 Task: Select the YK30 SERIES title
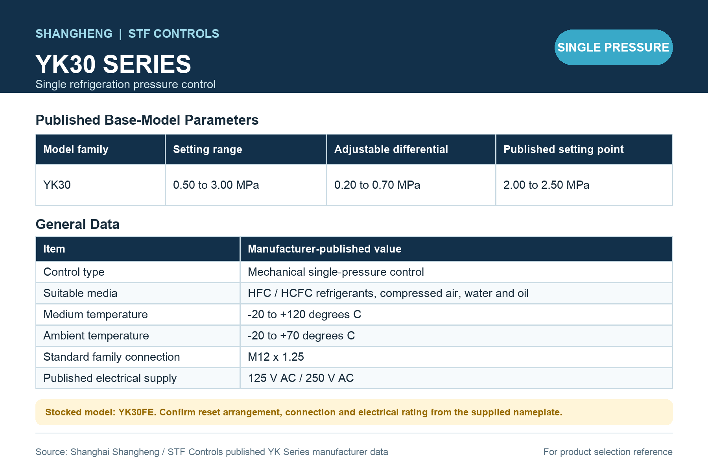(113, 64)
